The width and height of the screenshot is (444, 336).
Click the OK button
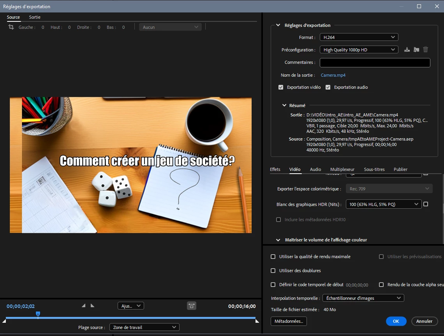point(396,321)
